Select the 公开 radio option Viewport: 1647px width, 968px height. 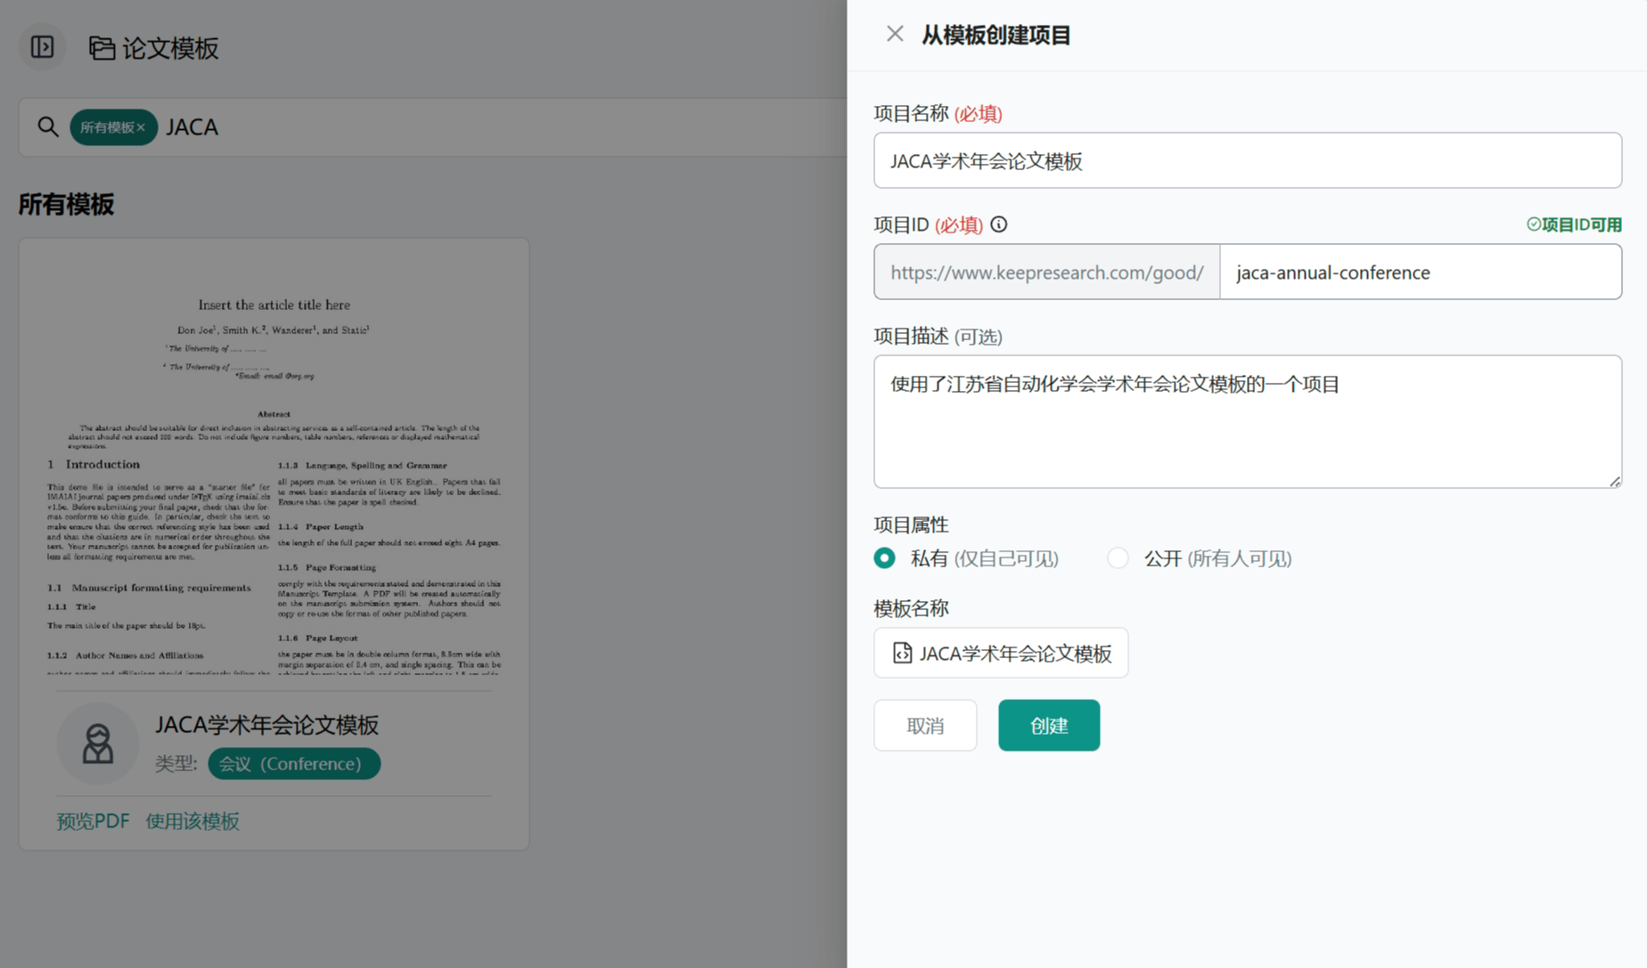[x=1118, y=558]
